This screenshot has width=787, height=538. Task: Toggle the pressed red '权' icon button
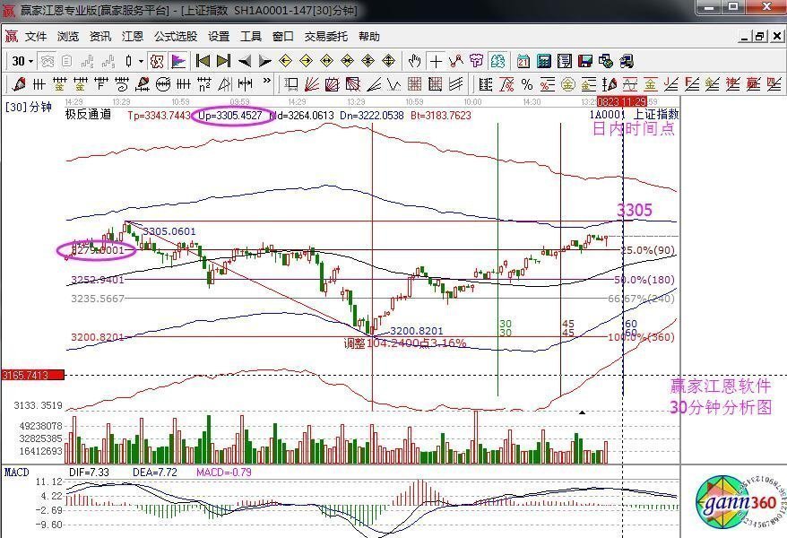click(157, 61)
